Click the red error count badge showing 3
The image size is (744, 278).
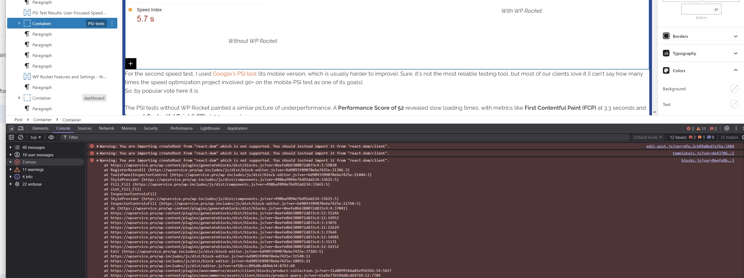click(690, 129)
